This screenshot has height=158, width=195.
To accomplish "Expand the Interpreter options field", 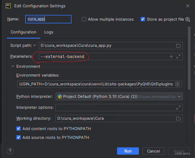I will (x=178, y=108).
